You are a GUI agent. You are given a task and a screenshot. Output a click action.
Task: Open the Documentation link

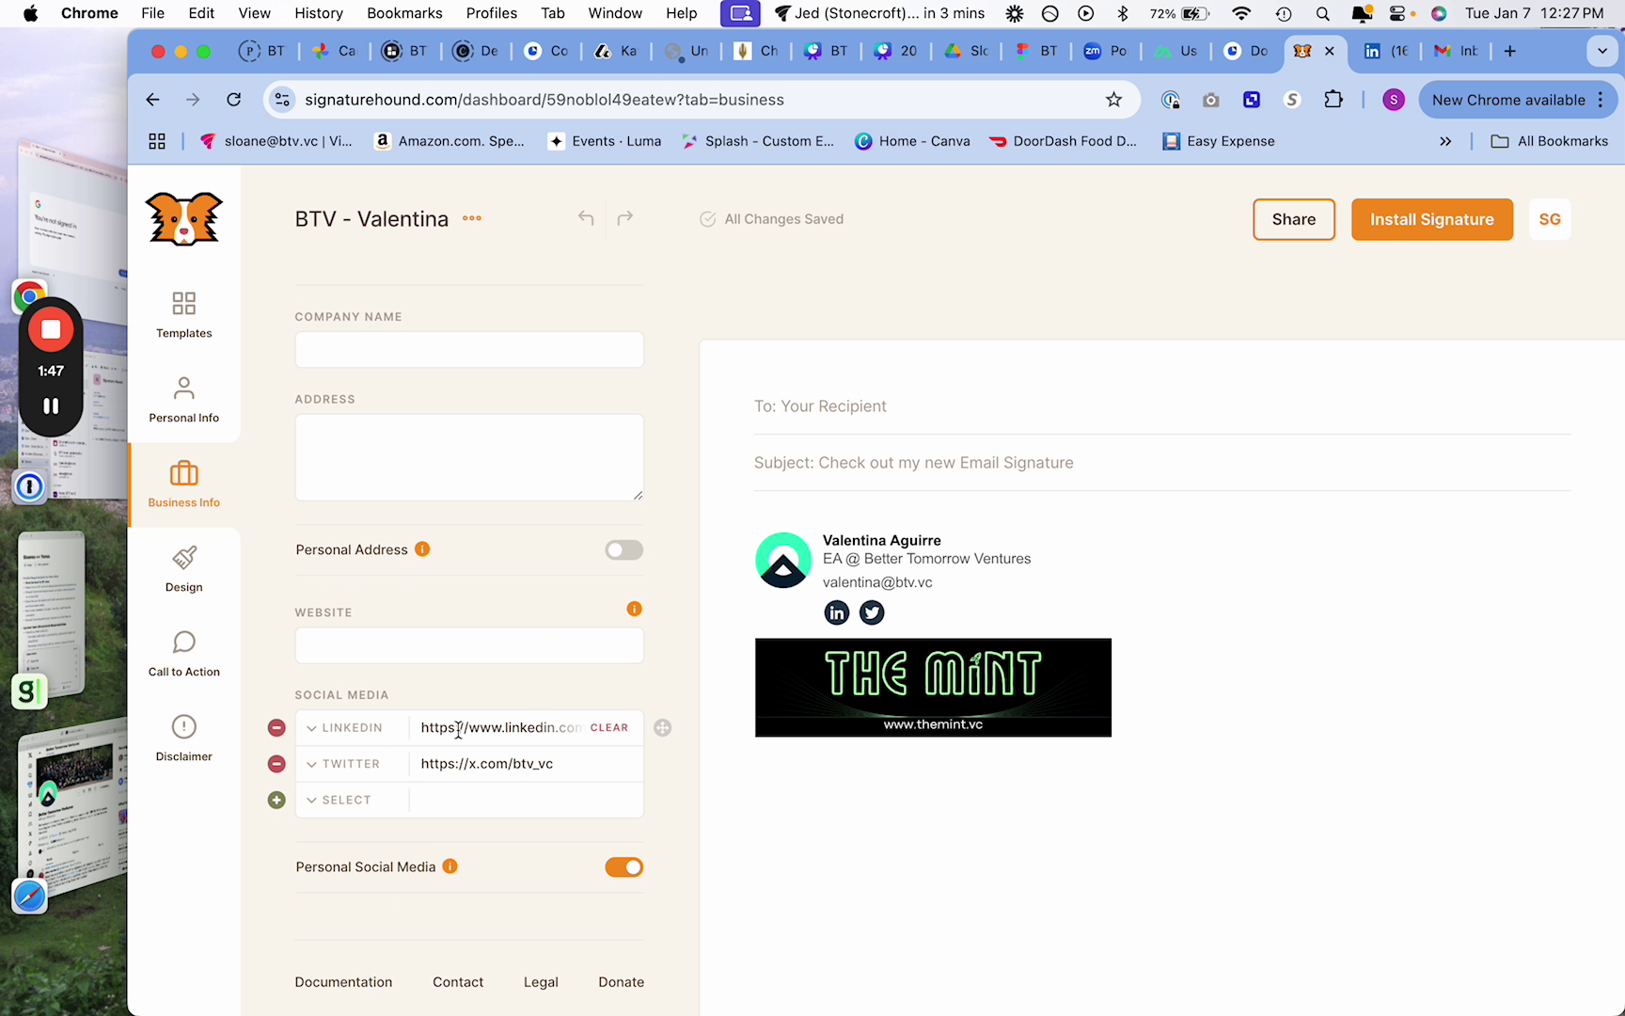(x=343, y=982)
